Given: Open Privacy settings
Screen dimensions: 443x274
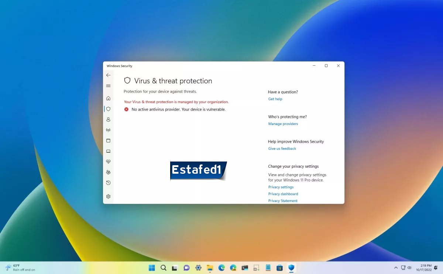Looking at the screenshot, I should 281,187.
